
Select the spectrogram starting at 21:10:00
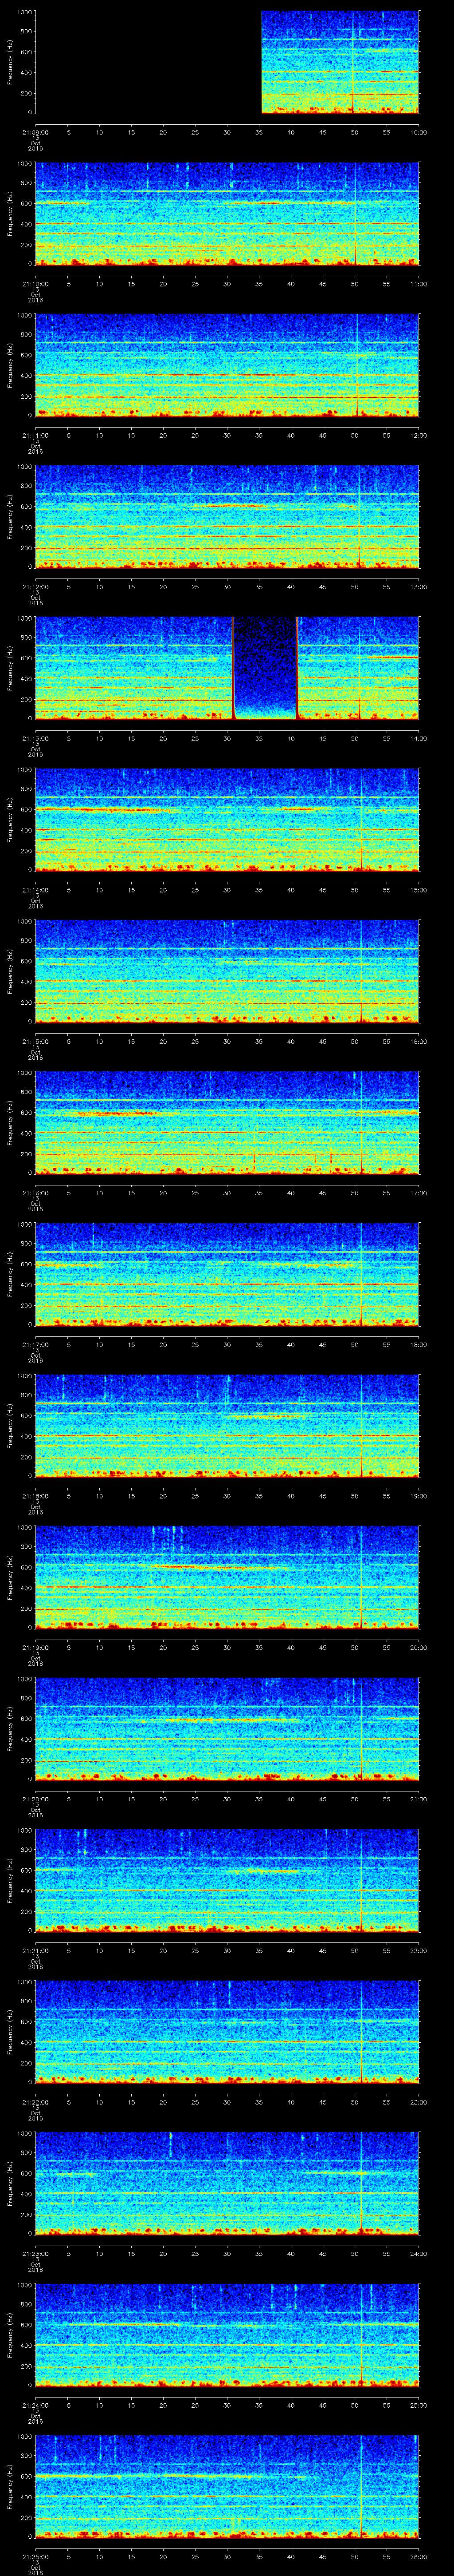click(x=227, y=214)
